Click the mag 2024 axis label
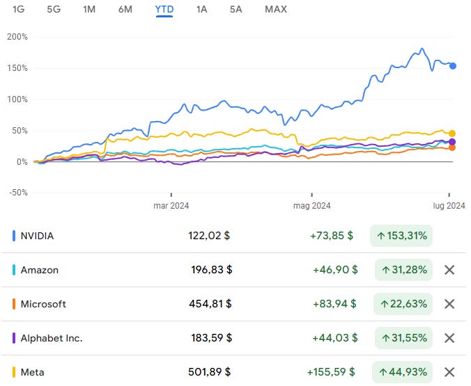This screenshot has width=471, height=386. 312,206
